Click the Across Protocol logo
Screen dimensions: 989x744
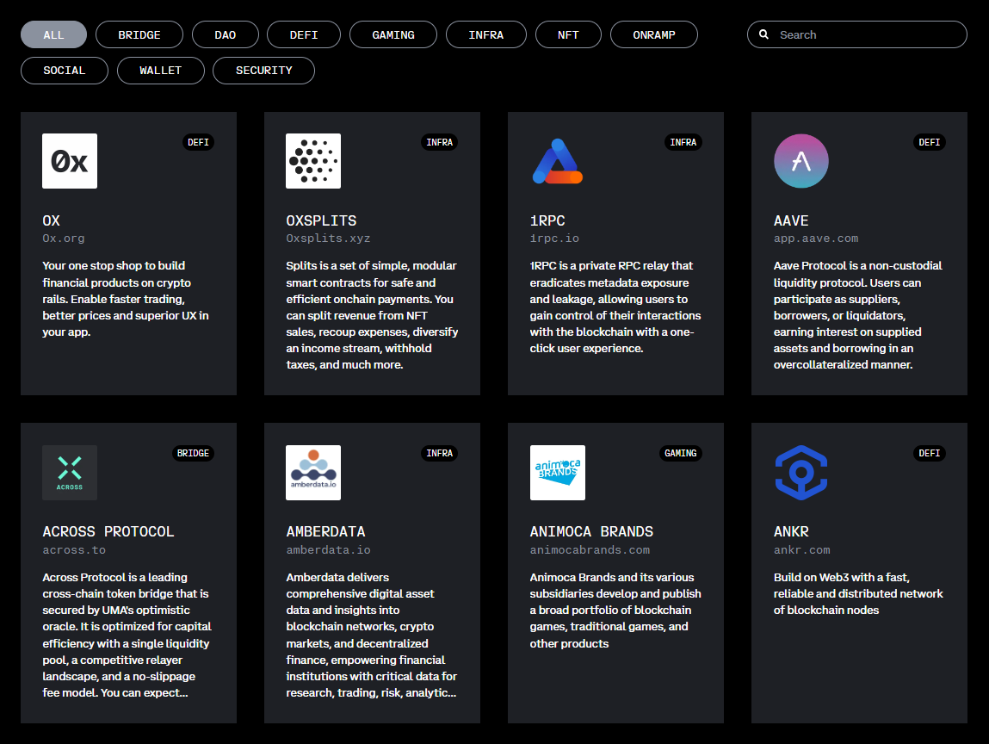click(x=70, y=472)
